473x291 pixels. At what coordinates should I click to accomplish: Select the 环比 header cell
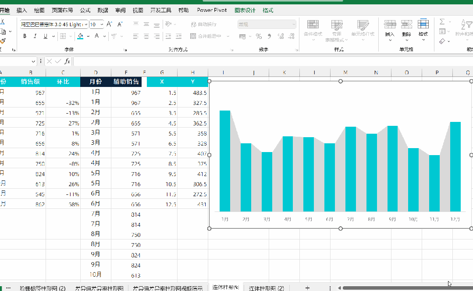[x=63, y=82]
